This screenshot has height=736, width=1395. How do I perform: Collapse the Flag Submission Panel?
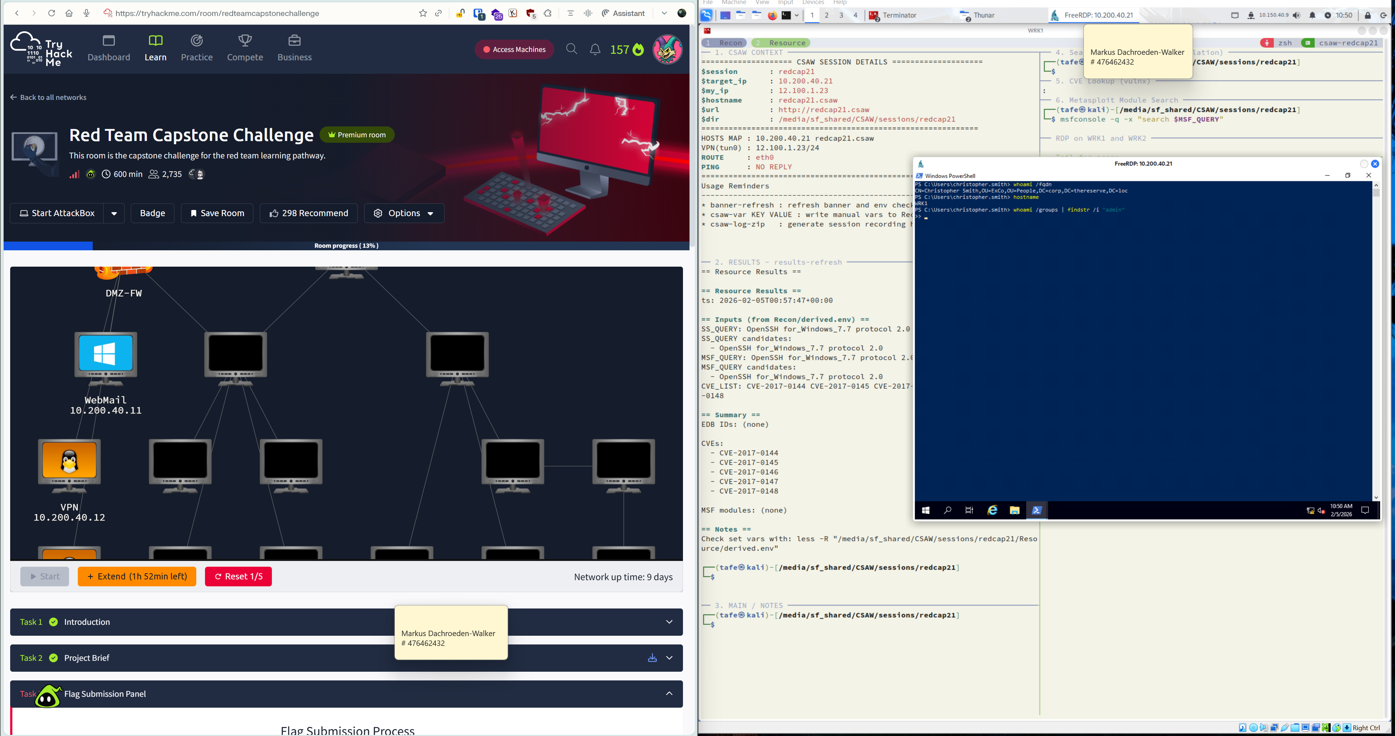click(669, 694)
